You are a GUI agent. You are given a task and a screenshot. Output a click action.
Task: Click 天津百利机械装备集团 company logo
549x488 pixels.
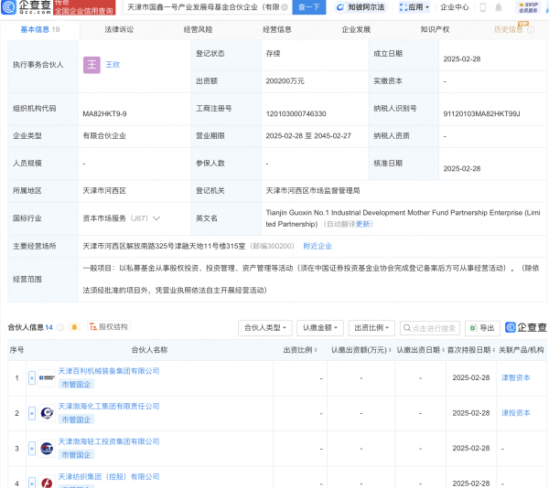[x=47, y=378]
